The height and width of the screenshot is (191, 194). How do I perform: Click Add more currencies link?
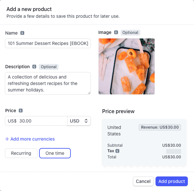[x=32, y=139]
